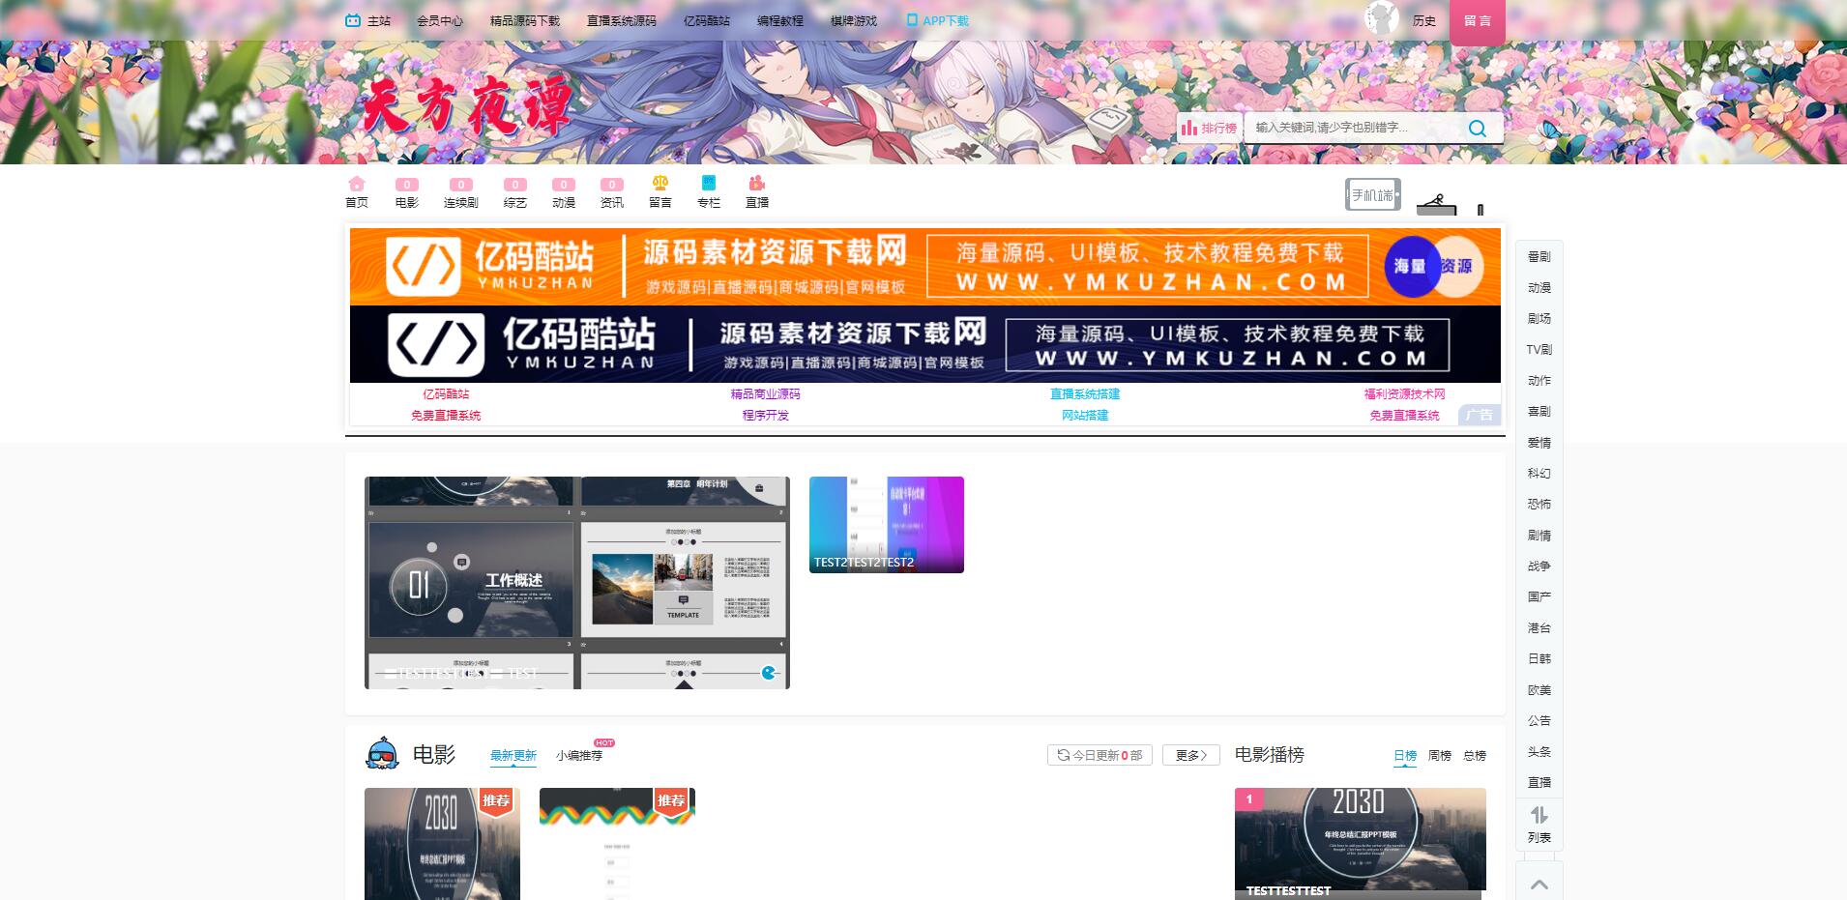Select 战争 in right sidebar
Viewport: 1847px width, 900px height.
pyautogui.click(x=1539, y=566)
